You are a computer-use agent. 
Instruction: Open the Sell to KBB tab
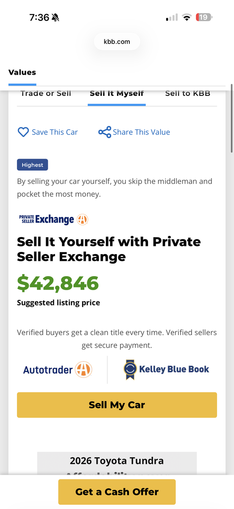click(188, 93)
